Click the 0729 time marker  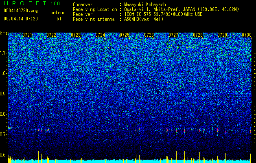[222, 35]
